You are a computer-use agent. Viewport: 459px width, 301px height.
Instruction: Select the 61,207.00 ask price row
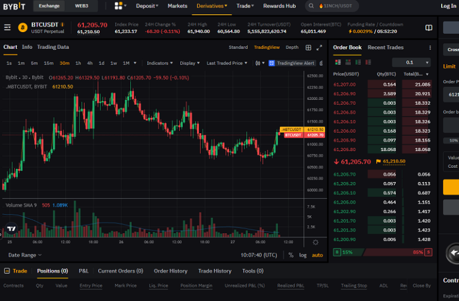382,85
